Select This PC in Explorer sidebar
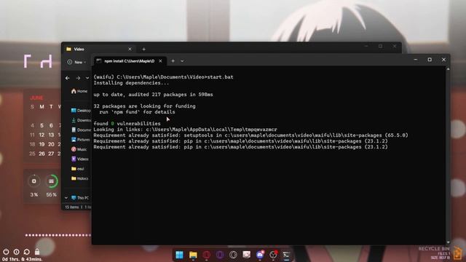Screen dimensions: 466x262 80,198
